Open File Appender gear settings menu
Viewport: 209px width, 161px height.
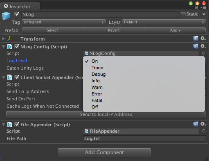(203, 124)
